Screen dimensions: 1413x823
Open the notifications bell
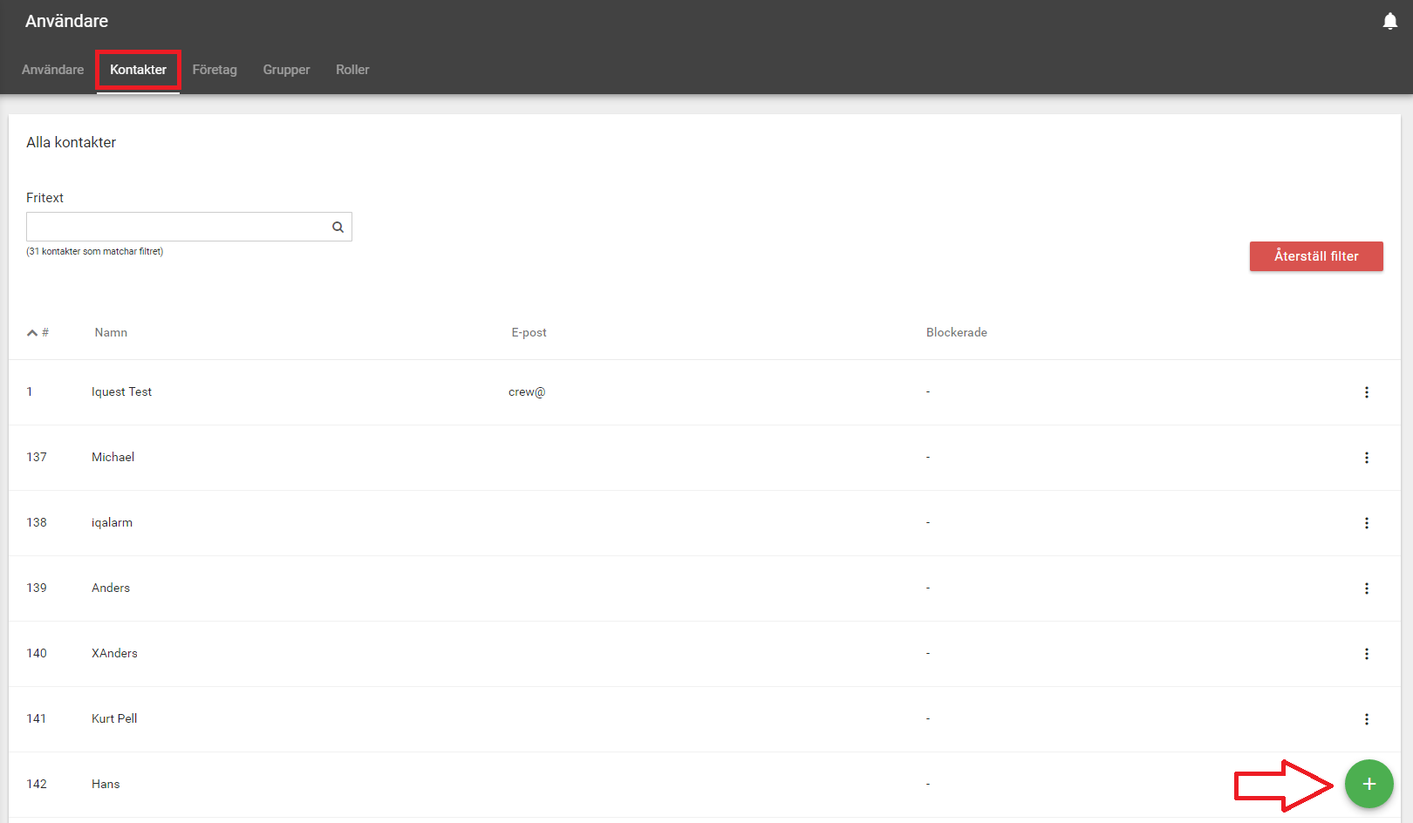pos(1390,21)
